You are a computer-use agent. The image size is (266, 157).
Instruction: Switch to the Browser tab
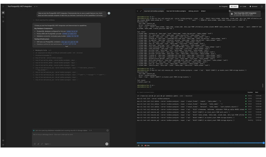click(253, 6)
